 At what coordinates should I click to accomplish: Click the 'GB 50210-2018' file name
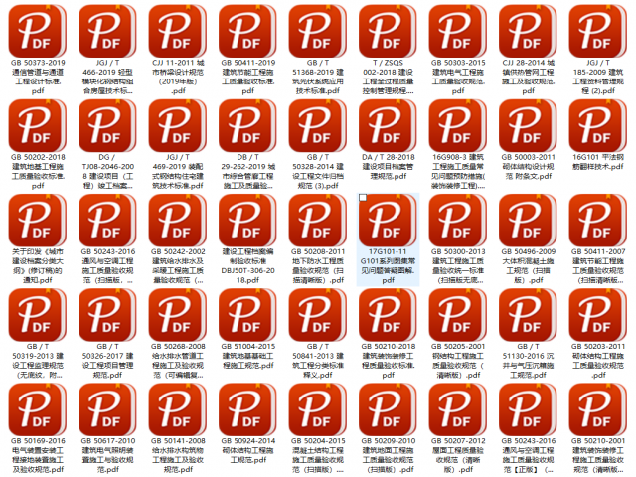(388, 361)
